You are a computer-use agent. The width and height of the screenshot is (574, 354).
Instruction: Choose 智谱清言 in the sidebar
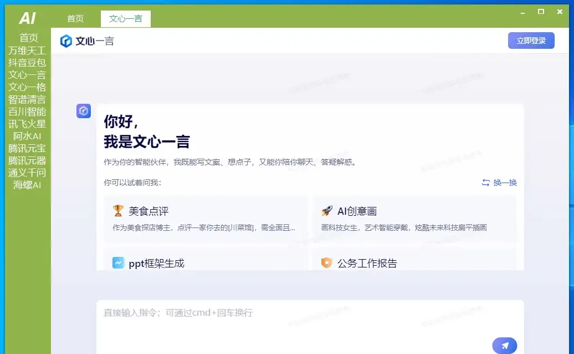(27, 99)
